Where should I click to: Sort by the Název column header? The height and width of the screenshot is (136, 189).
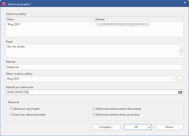point(50,19)
